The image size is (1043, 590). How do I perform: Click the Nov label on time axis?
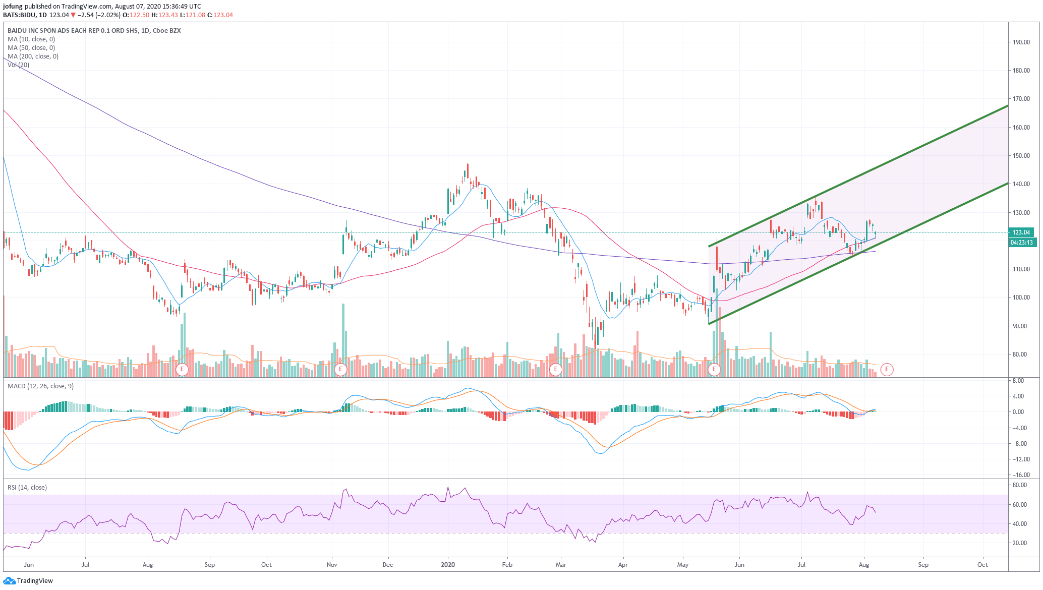coord(332,565)
